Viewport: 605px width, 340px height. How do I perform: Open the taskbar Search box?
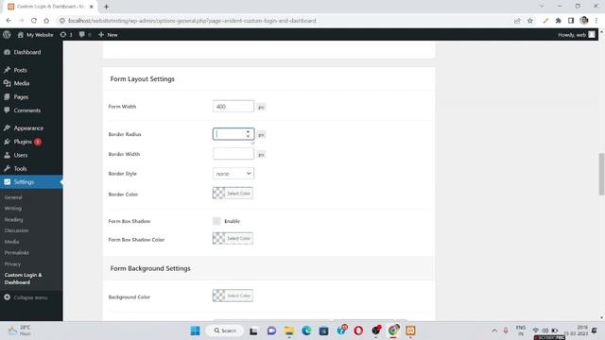coord(225,331)
